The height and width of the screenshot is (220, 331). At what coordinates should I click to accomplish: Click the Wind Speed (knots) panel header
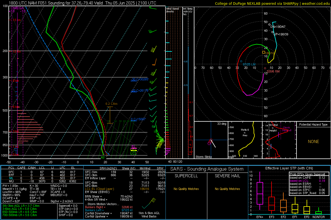(x=173, y=10)
